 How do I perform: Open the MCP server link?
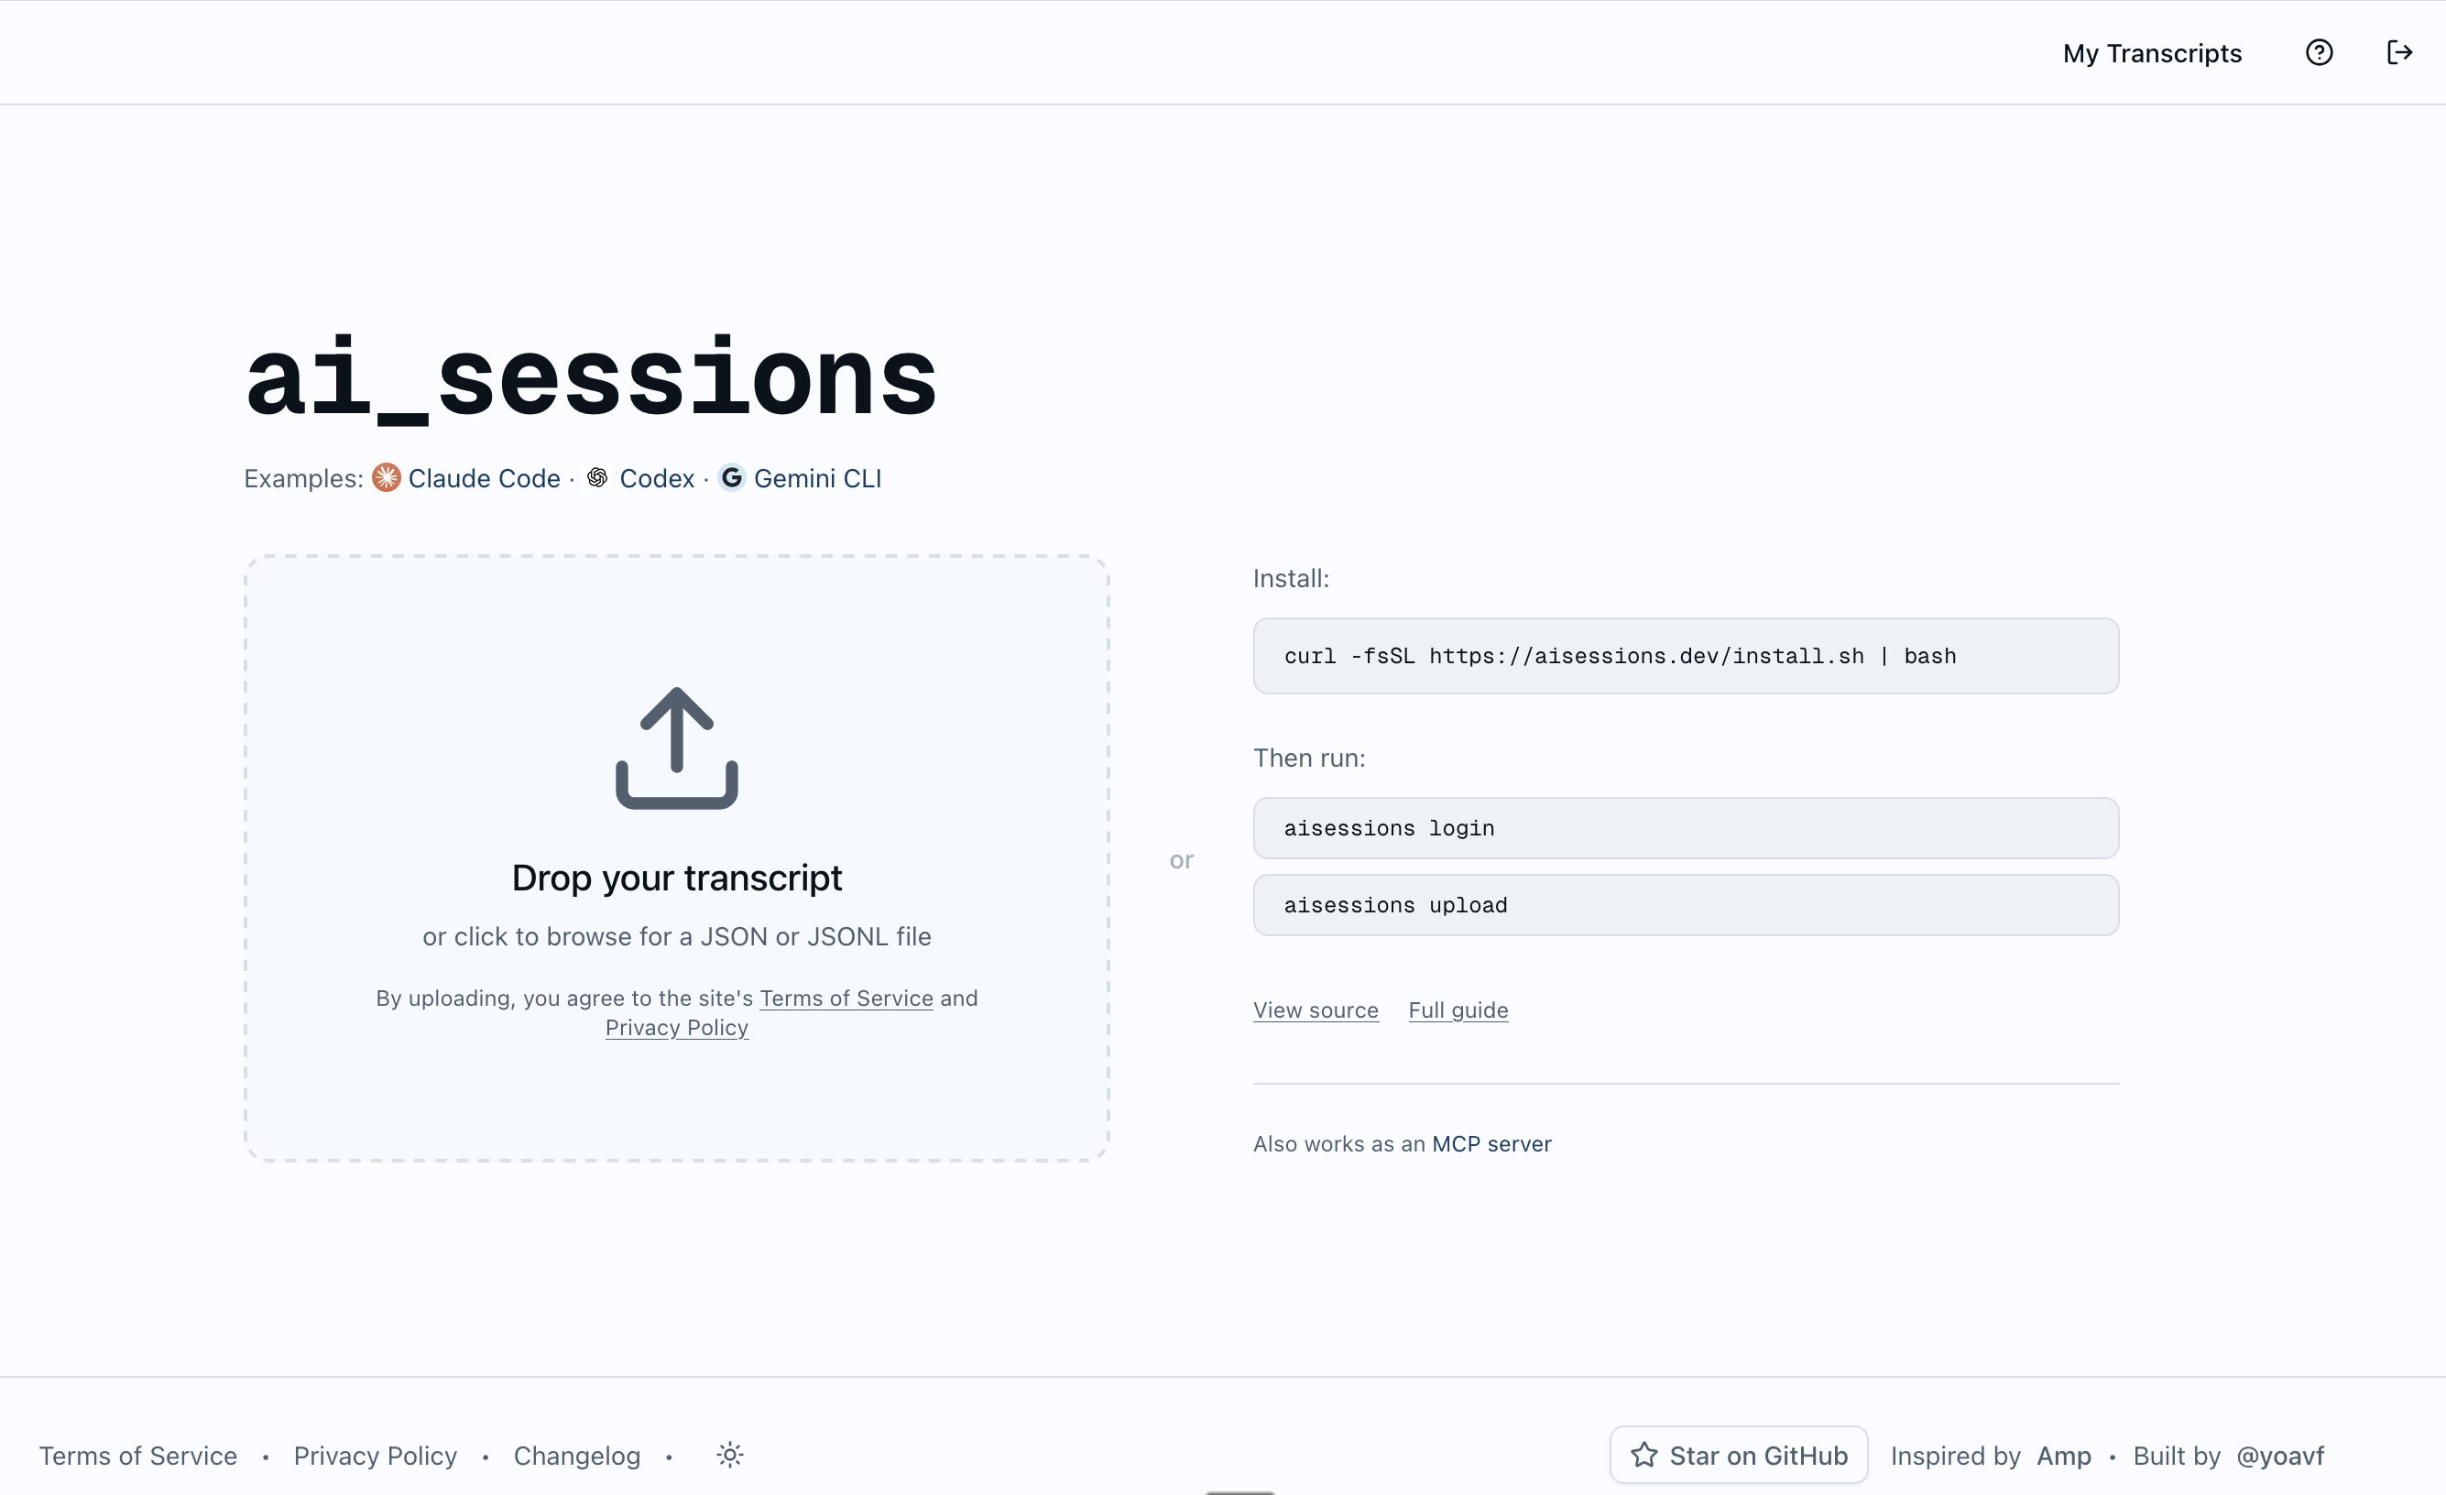[x=1491, y=1143]
